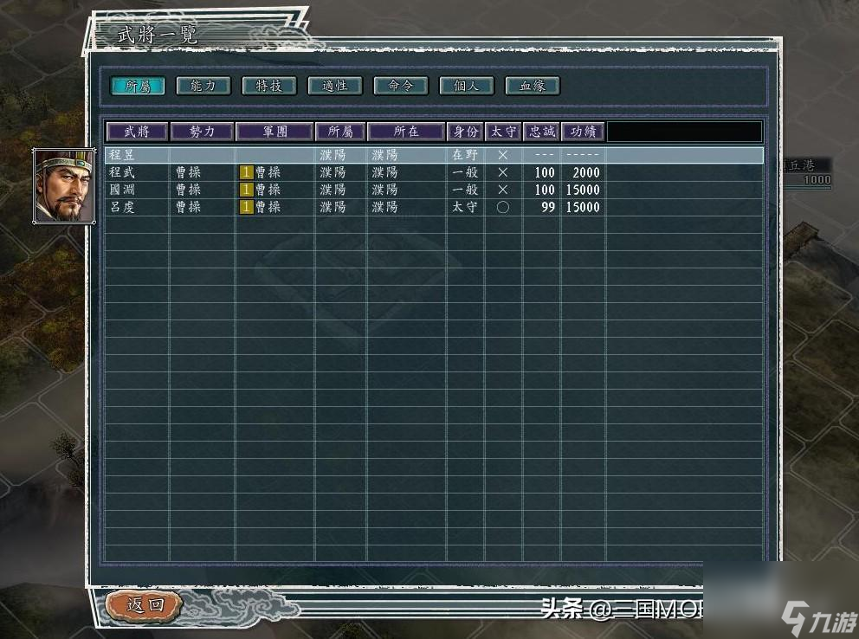Click 一般 status in 程武's row
This screenshot has height=639, width=859.
[x=465, y=172]
